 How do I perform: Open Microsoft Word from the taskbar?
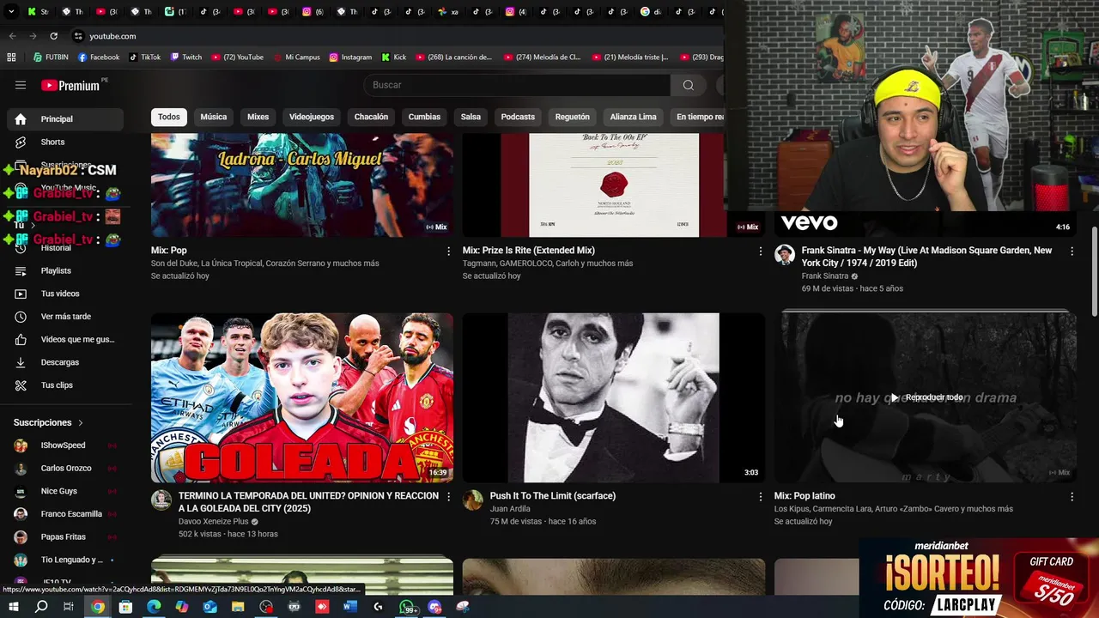tap(349, 607)
